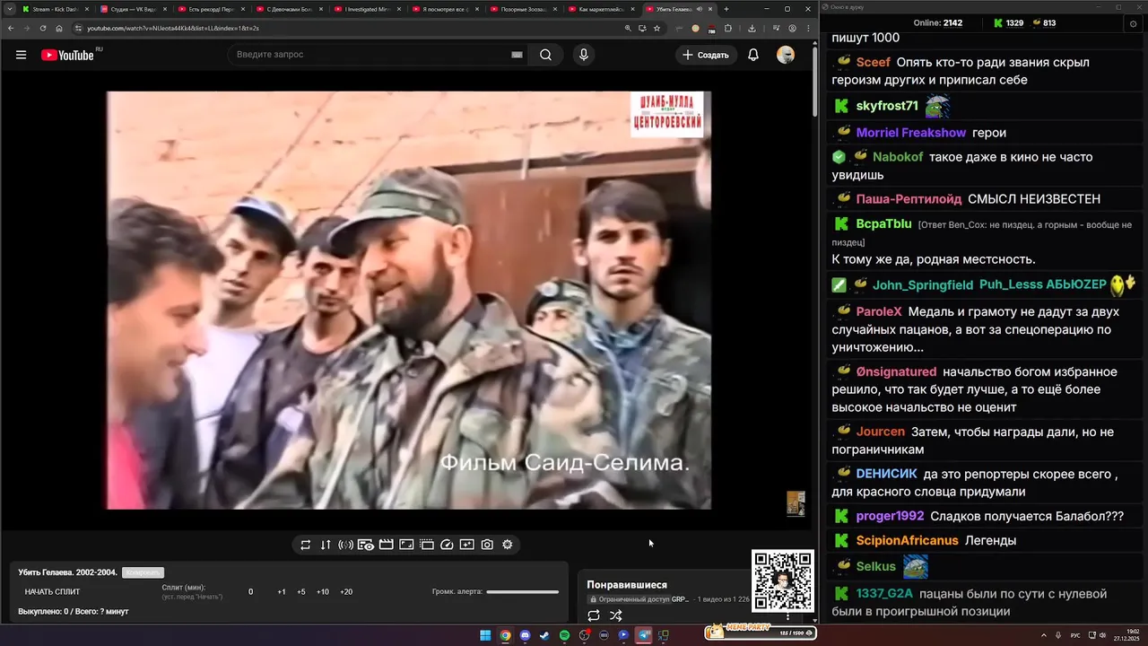Click the magnifier search button on YouTube
This screenshot has height=646, width=1148.
pyautogui.click(x=545, y=55)
